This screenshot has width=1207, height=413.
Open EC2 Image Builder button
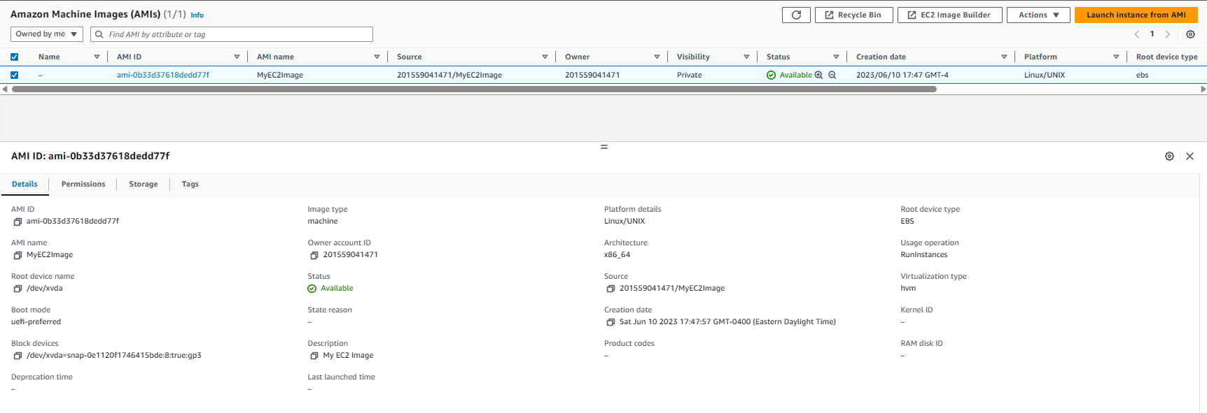point(949,15)
